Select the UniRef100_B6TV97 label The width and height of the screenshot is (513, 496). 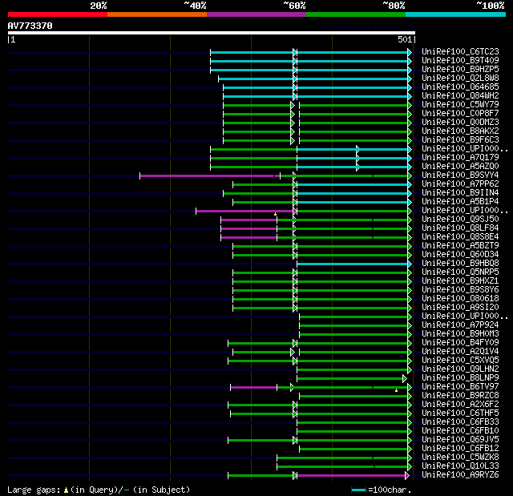tap(460, 387)
